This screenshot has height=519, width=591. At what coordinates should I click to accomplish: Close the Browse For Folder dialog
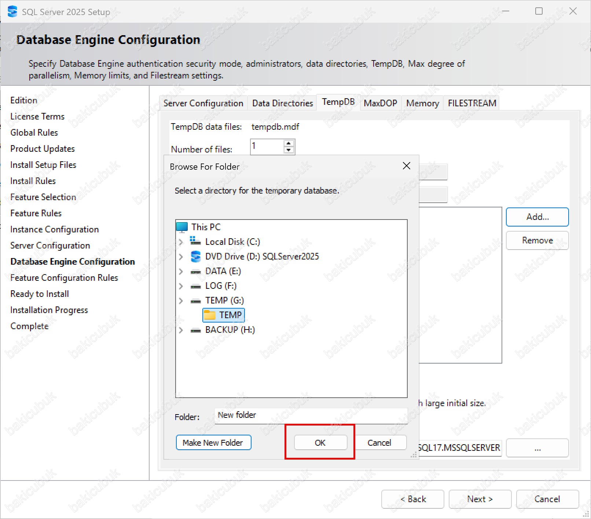coord(407,166)
